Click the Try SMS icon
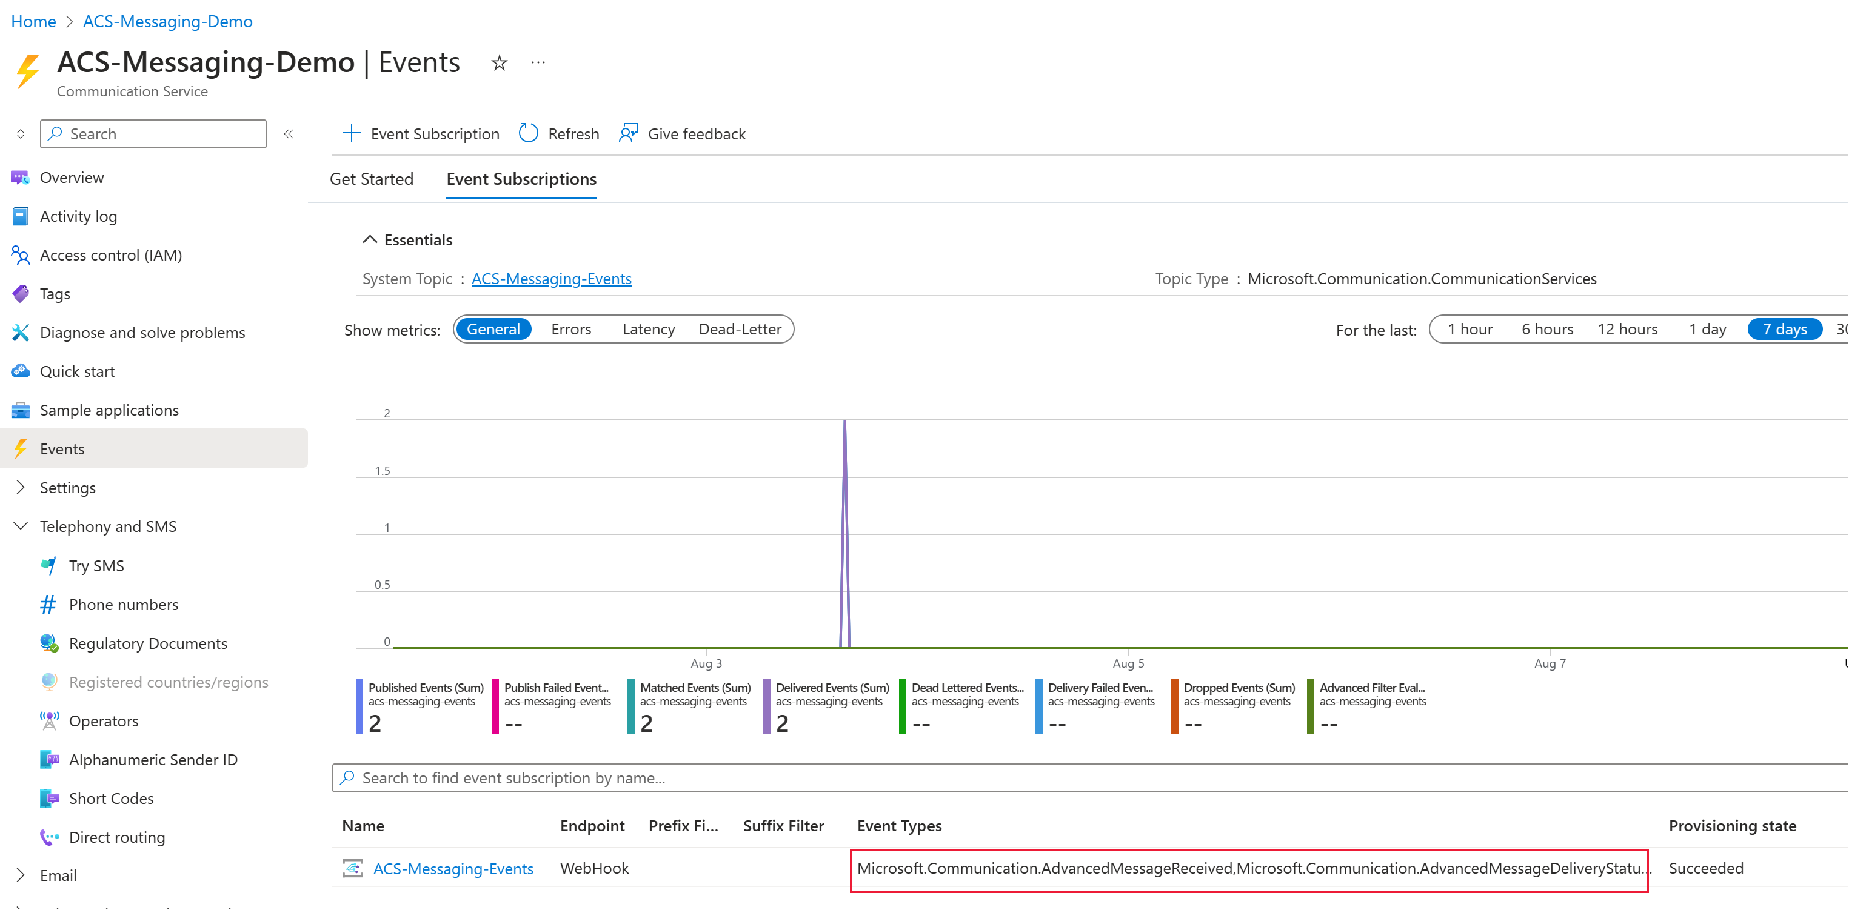Image resolution: width=1849 pixels, height=910 pixels. (49, 565)
